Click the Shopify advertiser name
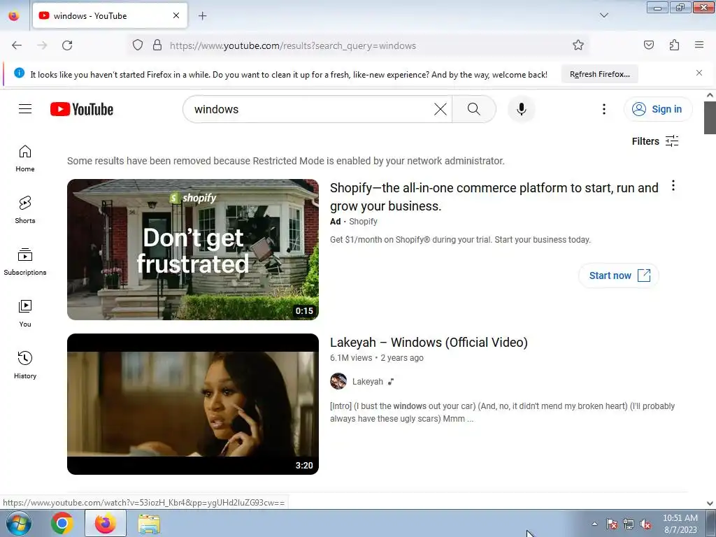716x537 pixels. click(363, 222)
